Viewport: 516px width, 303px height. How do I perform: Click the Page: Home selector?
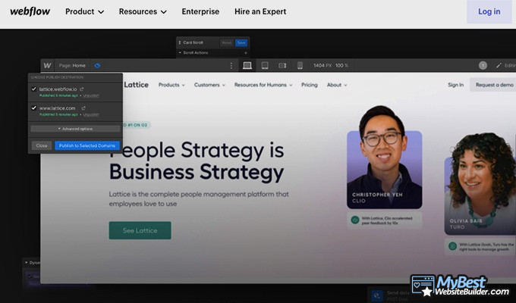(x=72, y=66)
